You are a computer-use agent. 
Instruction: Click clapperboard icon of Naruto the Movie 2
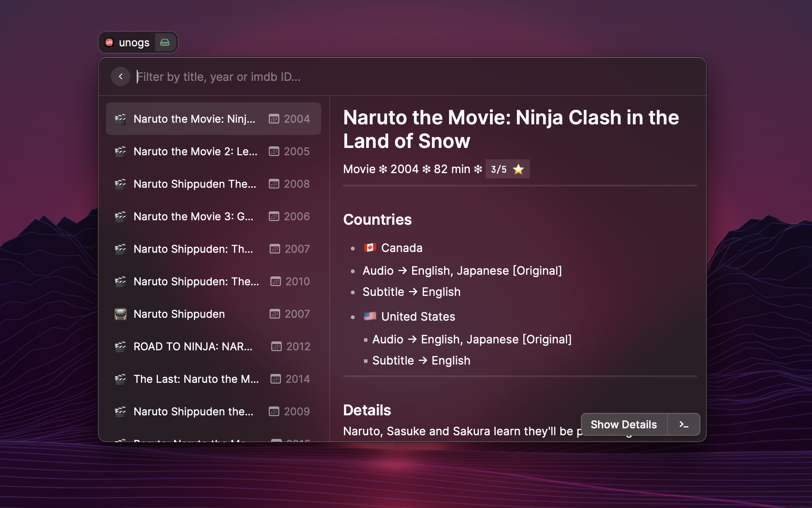tap(121, 152)
